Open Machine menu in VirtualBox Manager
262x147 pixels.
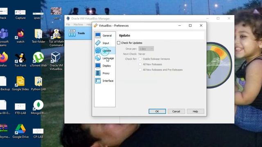(78, 24)
